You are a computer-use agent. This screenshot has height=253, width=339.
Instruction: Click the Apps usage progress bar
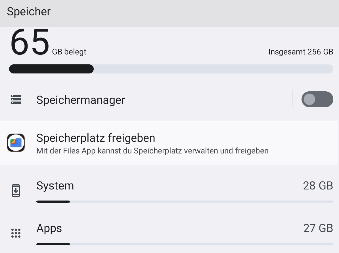pyautogui.click(x=185, y=244)
